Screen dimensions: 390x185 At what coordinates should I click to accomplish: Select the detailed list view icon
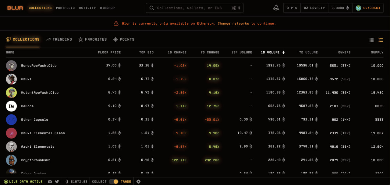tap(381, 39)
